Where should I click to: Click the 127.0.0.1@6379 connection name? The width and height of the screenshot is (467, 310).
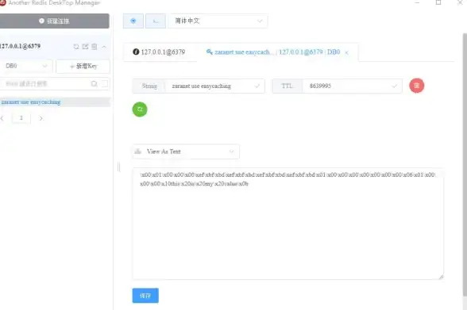(21, 46)
